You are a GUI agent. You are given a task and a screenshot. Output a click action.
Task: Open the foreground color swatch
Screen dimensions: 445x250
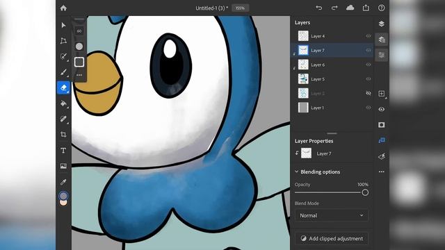(63, 196)
